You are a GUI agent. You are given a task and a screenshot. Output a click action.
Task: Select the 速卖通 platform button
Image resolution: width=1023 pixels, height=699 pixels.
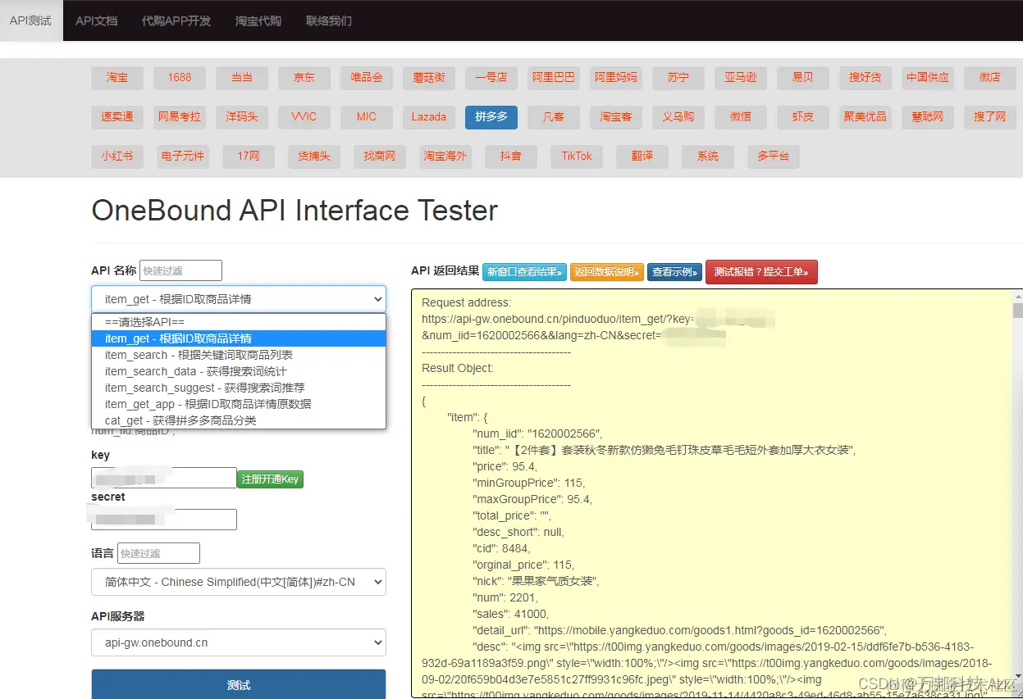point(117,117)
